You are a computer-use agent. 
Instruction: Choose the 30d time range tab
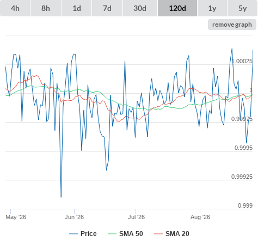pos(140,8)
